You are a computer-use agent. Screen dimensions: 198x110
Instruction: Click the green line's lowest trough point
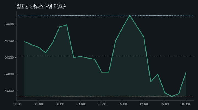point(172,96)
